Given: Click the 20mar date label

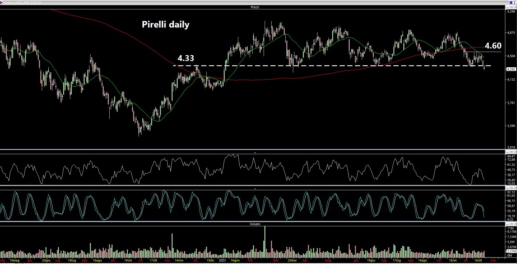Looking at the screenshot, I should tap(292, 260).
